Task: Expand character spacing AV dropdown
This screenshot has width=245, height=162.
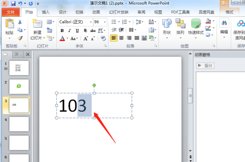Action: pos(105,30)
